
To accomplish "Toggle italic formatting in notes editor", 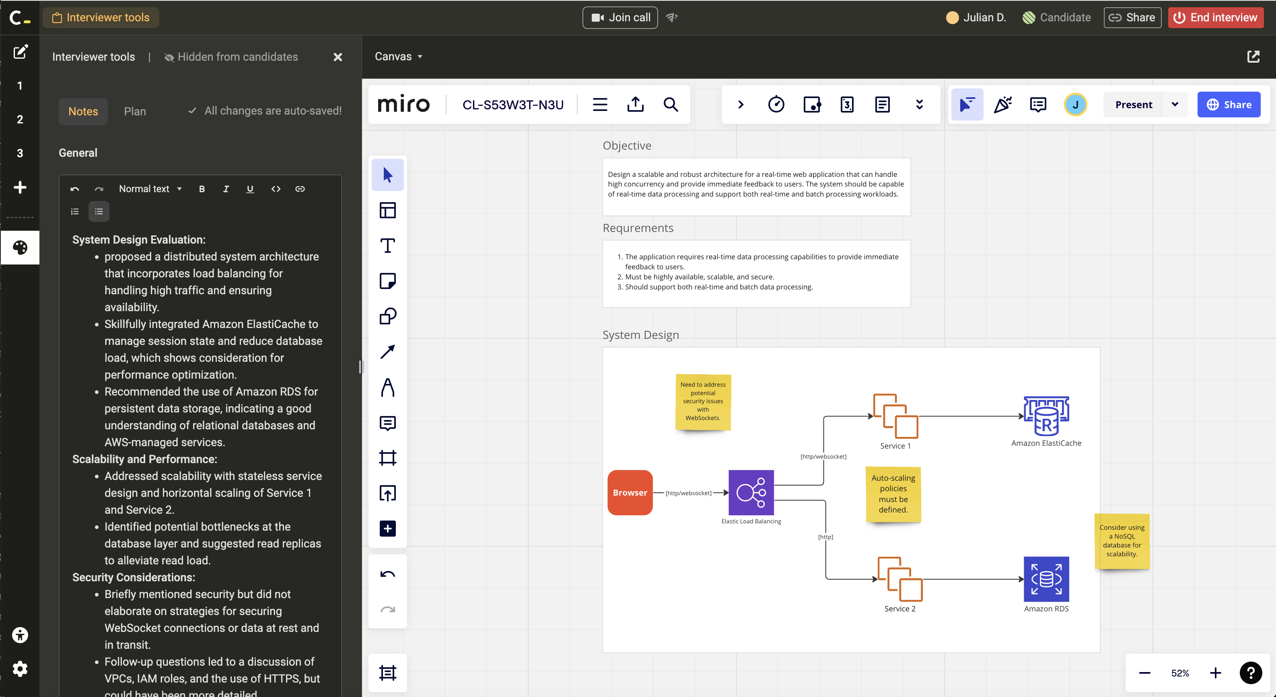I will (x=226, y=189).
